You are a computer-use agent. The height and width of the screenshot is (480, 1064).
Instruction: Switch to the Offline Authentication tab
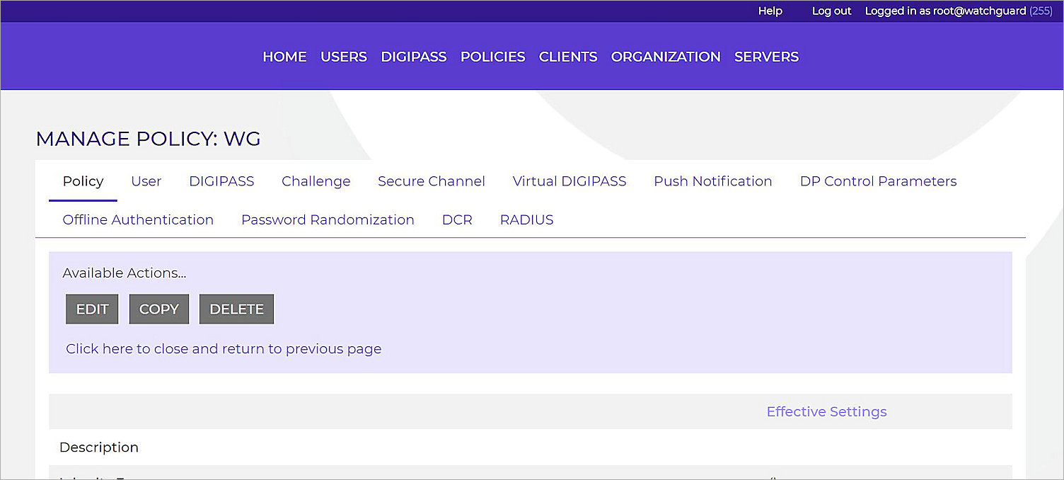138,219
